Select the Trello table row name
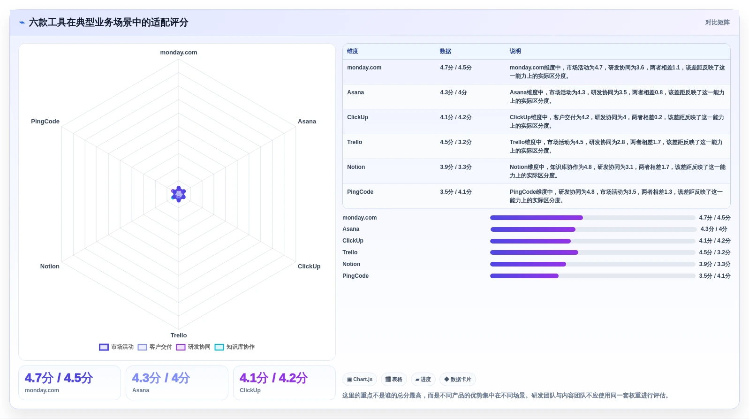This screenshot has width=749, height=419. [355, 142]
